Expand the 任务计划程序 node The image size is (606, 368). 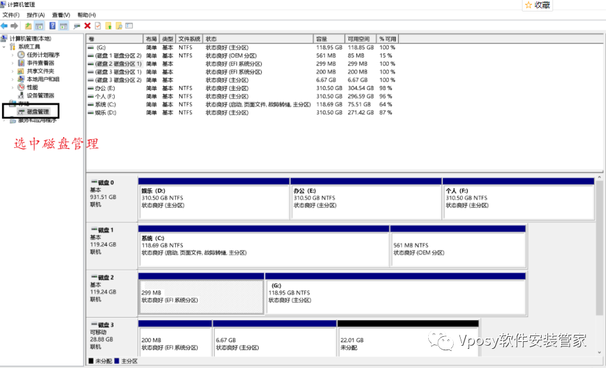[x=12, y=55]
